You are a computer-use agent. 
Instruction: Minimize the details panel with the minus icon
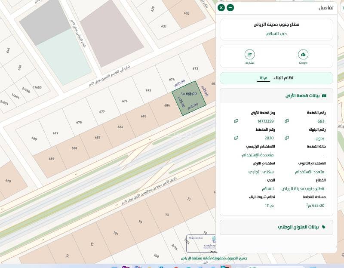point(230,8)
